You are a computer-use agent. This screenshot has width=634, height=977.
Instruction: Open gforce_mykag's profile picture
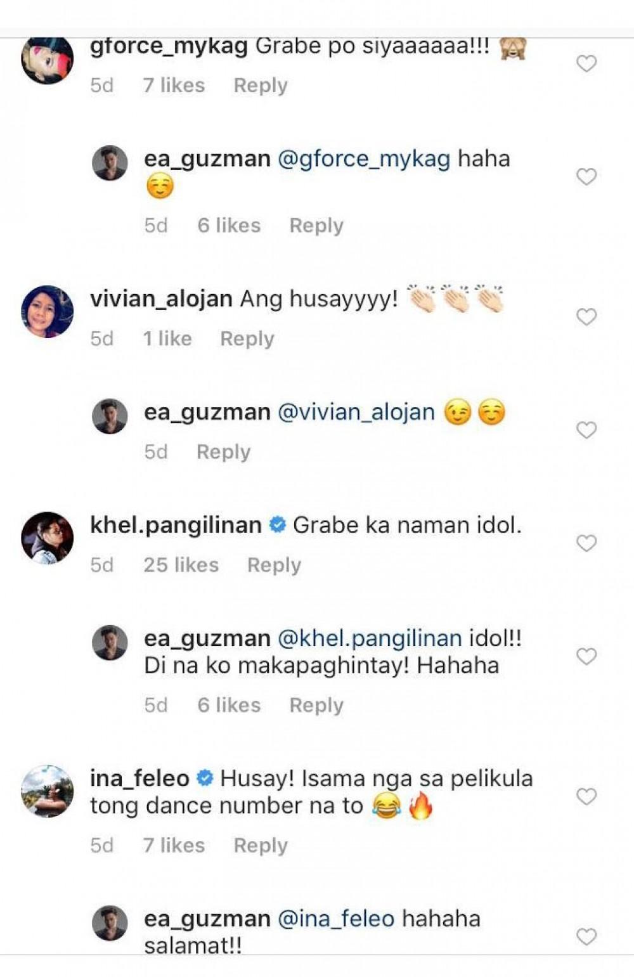pos(47,60)
